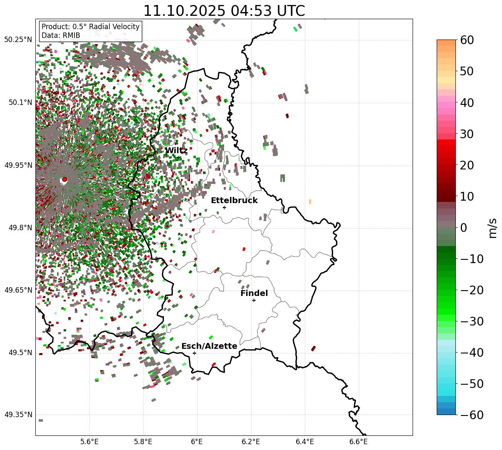This screenshot has height=450, width=502.
Task: Click the Ettelbruck station cross marker
Action: 225,207
